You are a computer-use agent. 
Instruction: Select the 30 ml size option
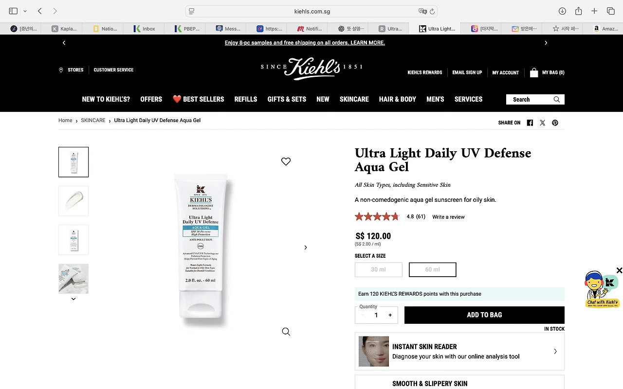tap(379, 269)
